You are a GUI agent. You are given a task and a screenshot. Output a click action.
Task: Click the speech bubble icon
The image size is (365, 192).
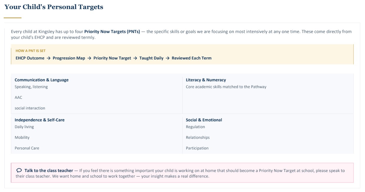pos(19,170)
